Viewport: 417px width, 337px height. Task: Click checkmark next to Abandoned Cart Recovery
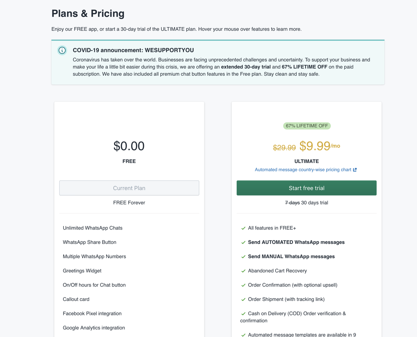(x=243, y=271)
